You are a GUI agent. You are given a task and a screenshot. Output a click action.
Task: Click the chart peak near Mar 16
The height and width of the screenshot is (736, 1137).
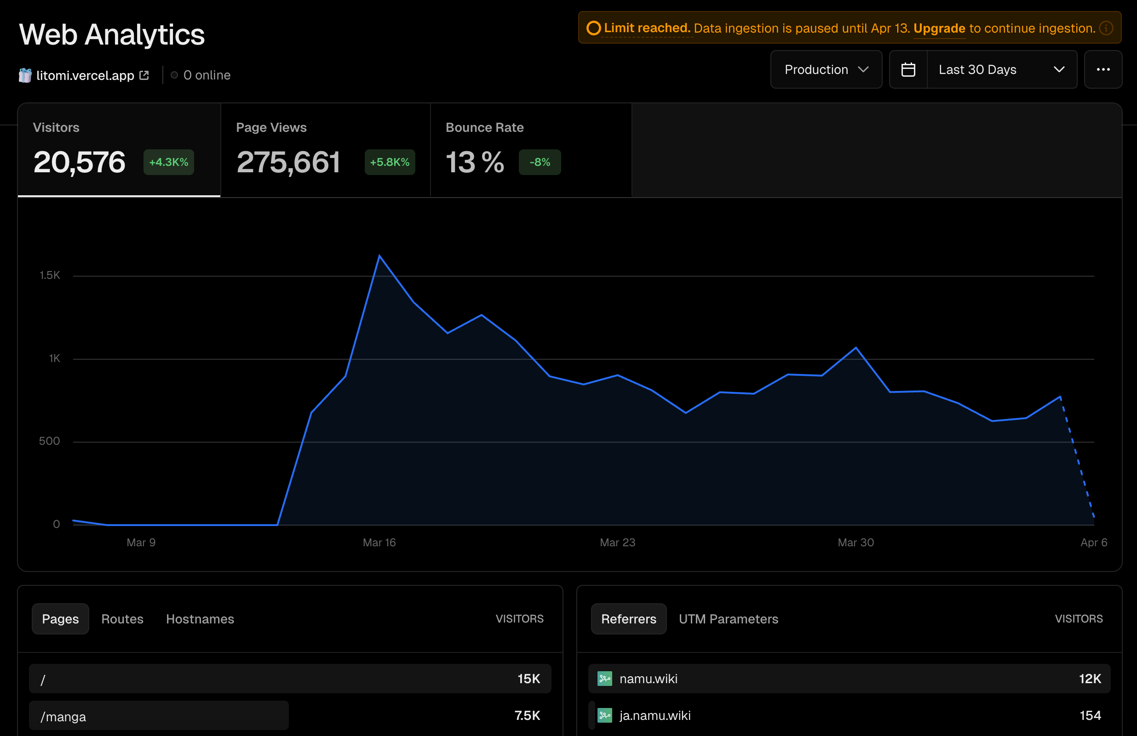(379, 256)
